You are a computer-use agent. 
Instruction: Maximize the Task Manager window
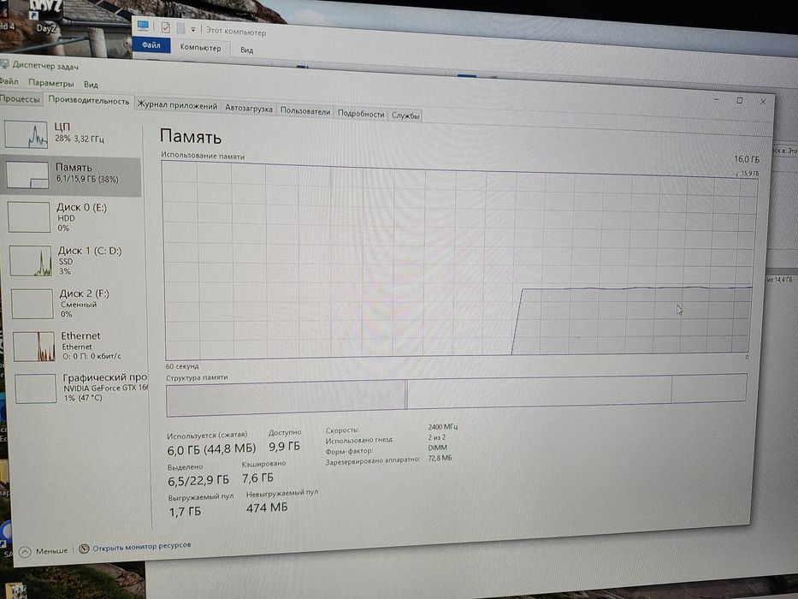[740, 100]
